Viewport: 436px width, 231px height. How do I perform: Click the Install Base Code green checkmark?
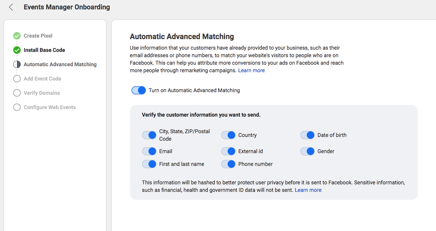coord(17,50)
